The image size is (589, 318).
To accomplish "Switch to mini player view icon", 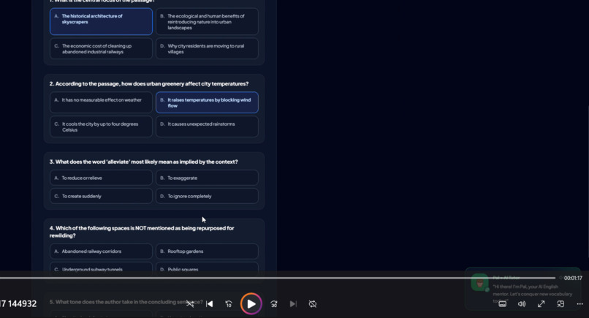I will [x=560, y=303].
